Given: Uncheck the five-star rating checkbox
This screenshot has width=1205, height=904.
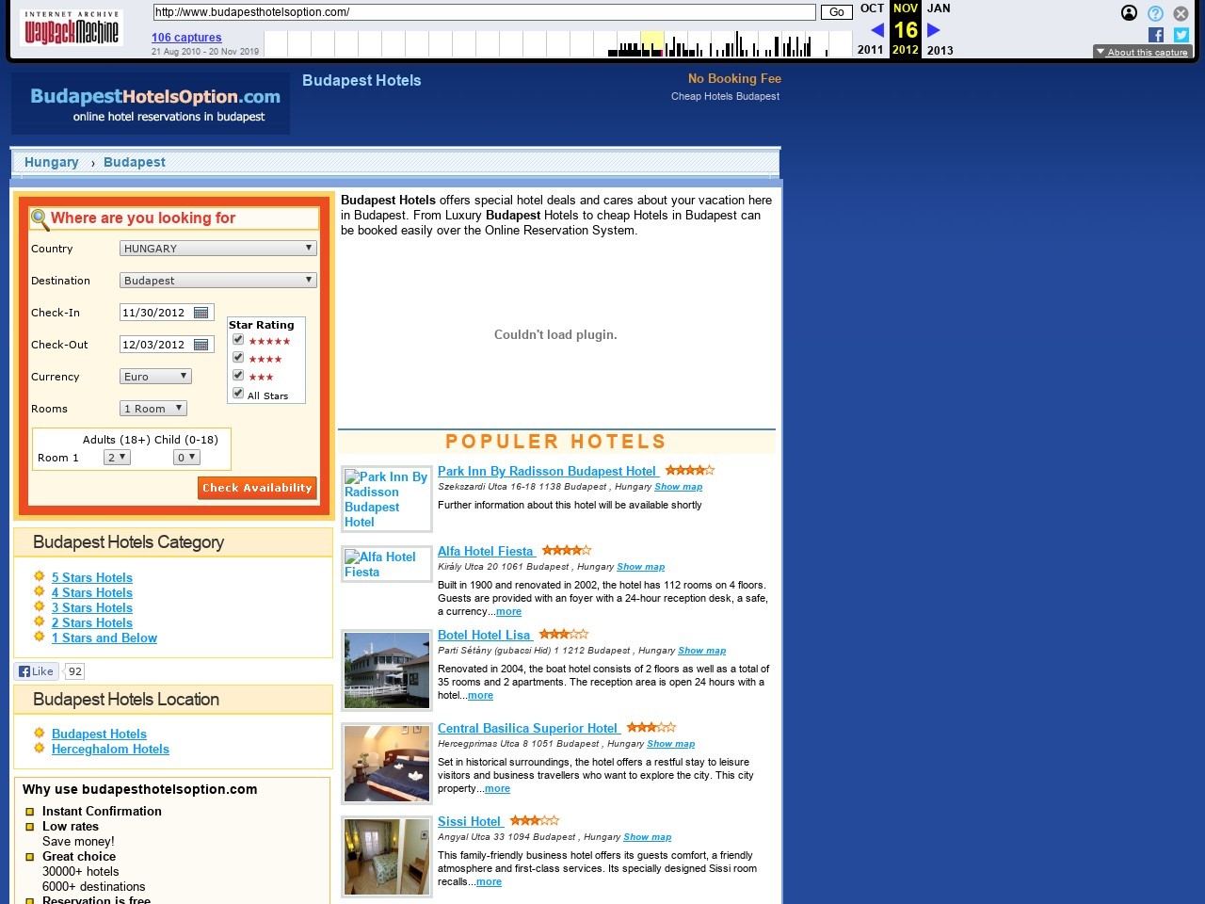Looking at the screenshot, I should 238,340.
